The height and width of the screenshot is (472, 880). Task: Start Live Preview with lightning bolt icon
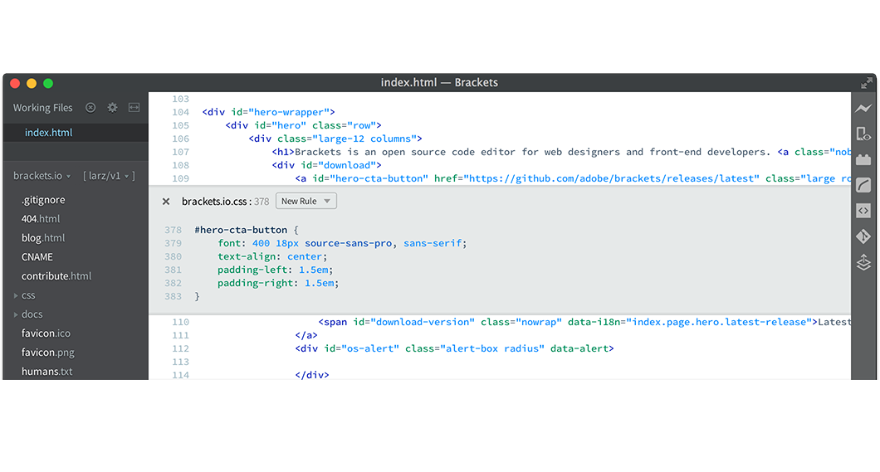tap(863, 108)
